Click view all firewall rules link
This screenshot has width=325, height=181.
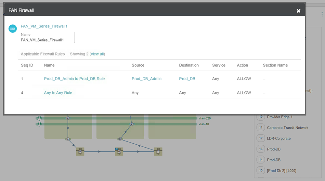tap(97, 54)
